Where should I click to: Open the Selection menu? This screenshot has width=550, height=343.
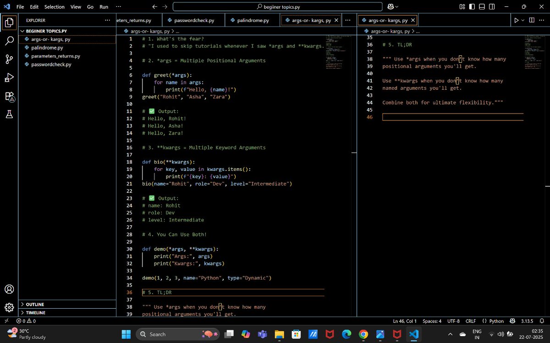(x=55, y=7)
